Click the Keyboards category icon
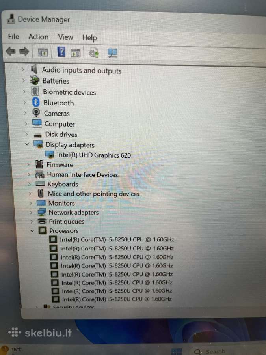This screenshot has width=266, height=355. [x=40, y=183]
